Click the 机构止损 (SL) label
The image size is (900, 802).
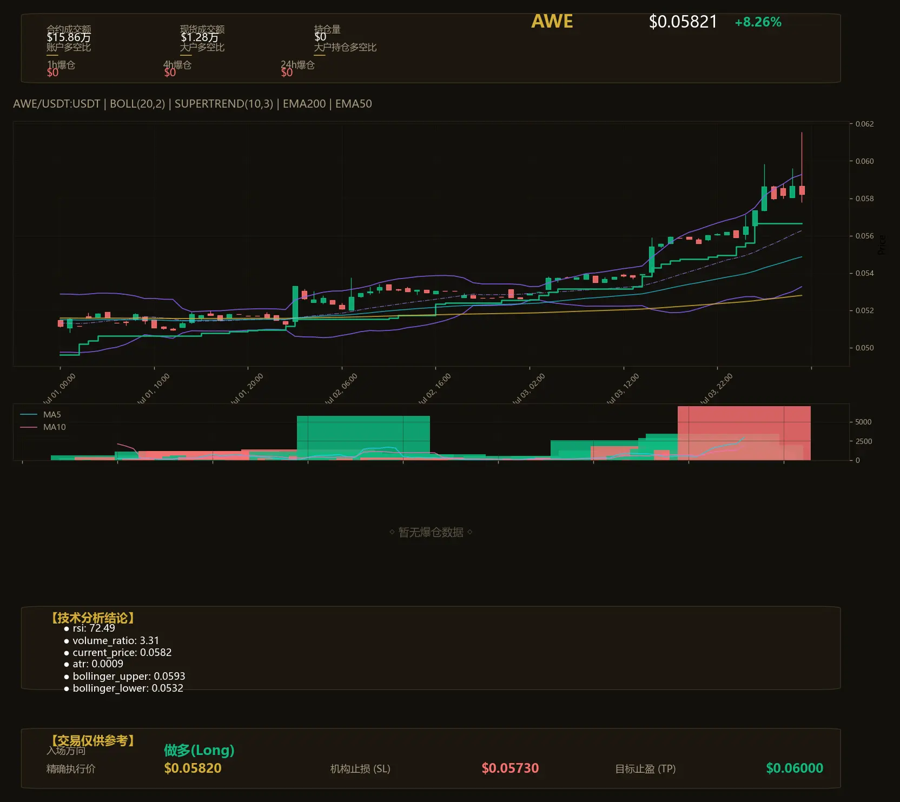360,769
